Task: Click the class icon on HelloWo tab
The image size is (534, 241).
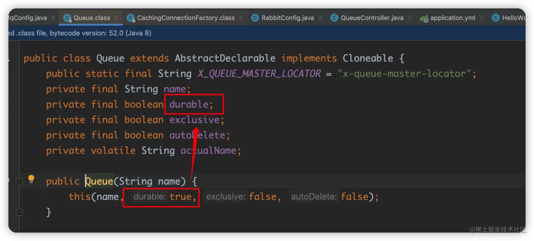Action: (496, 18)
